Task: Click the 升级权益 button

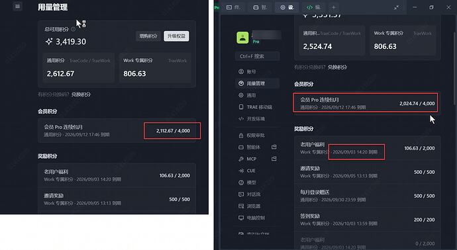Action: [176, 36]
